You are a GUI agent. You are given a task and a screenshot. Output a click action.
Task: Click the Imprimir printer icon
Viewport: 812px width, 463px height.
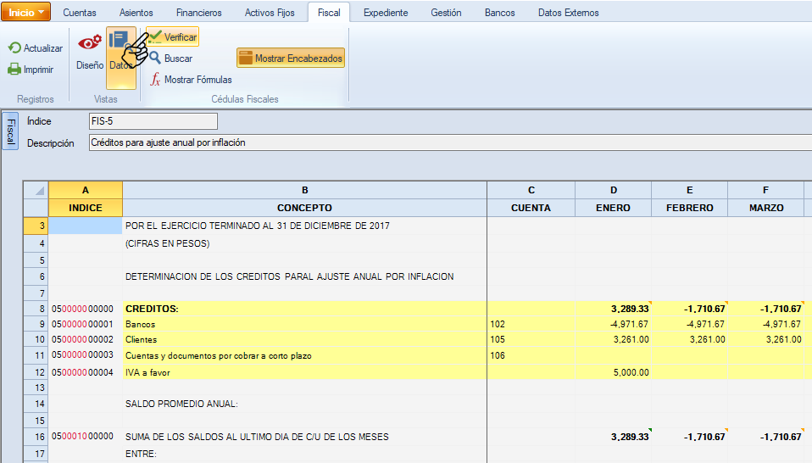point(15,70)
